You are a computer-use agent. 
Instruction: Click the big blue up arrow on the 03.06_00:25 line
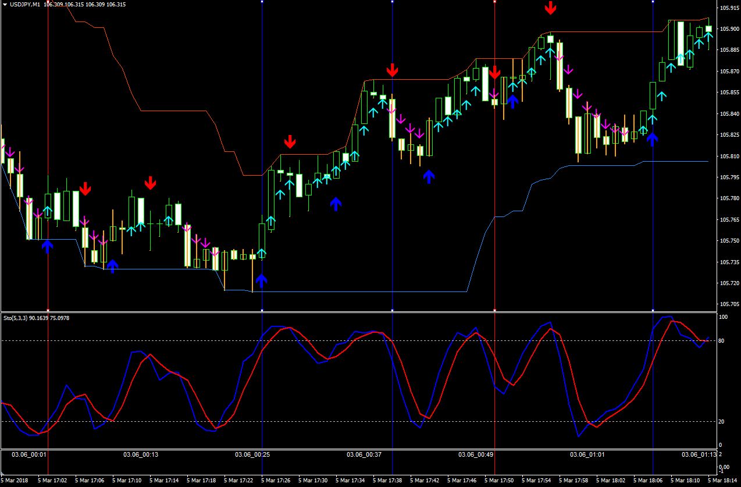(x=262, y=282)
